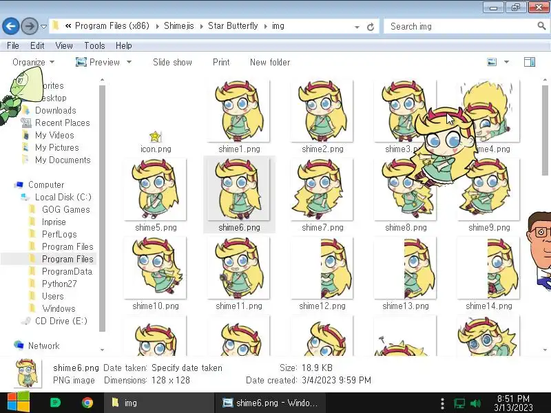The height and width of the screenshot is (413, 551).
Task: Click the volume speaker tray icon
Action: pos(475,403)
